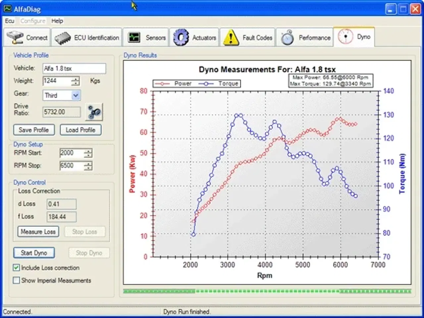Decrease the Weight value with down arrow

click(76, 83)
